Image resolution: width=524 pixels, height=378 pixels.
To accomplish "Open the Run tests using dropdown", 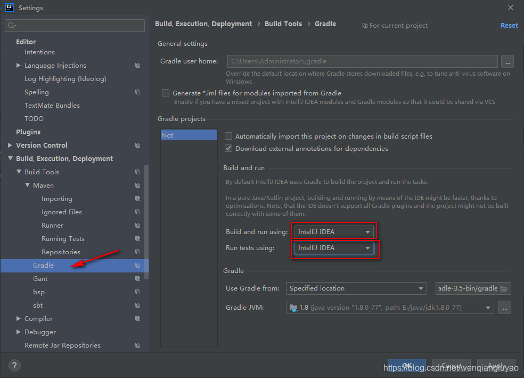I will tap(334, 248).
